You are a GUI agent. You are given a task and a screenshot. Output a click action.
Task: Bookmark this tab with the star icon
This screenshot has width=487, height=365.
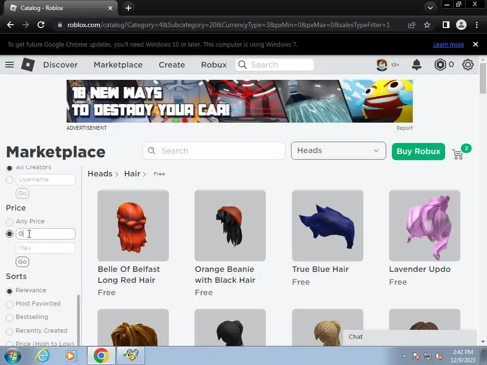[427, 25]
